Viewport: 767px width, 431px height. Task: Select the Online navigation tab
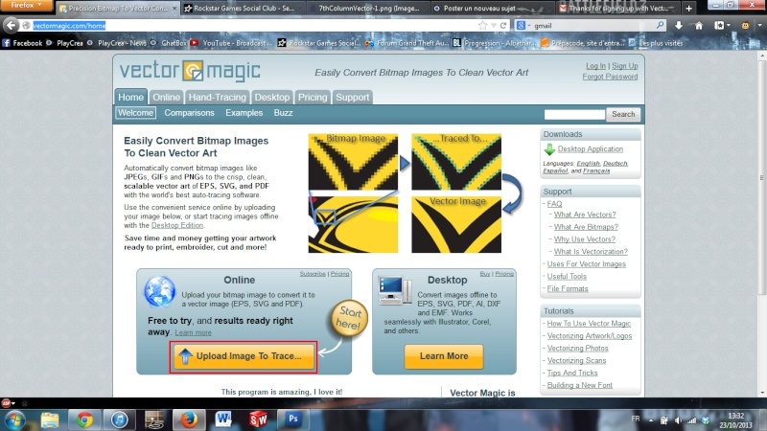[x=166, y=97]
